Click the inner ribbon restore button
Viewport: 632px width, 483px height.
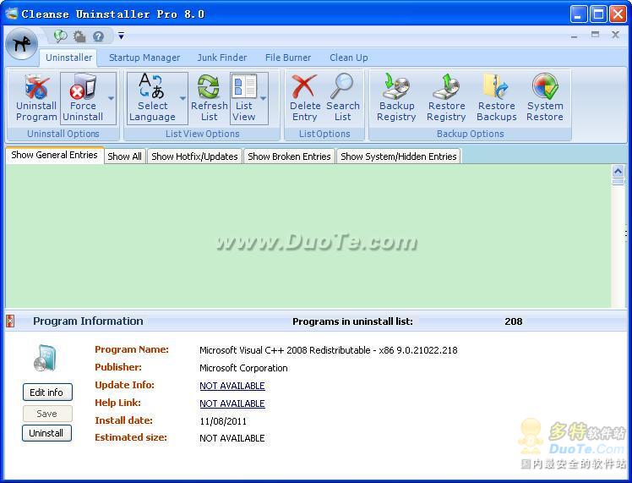click(595, 35)
